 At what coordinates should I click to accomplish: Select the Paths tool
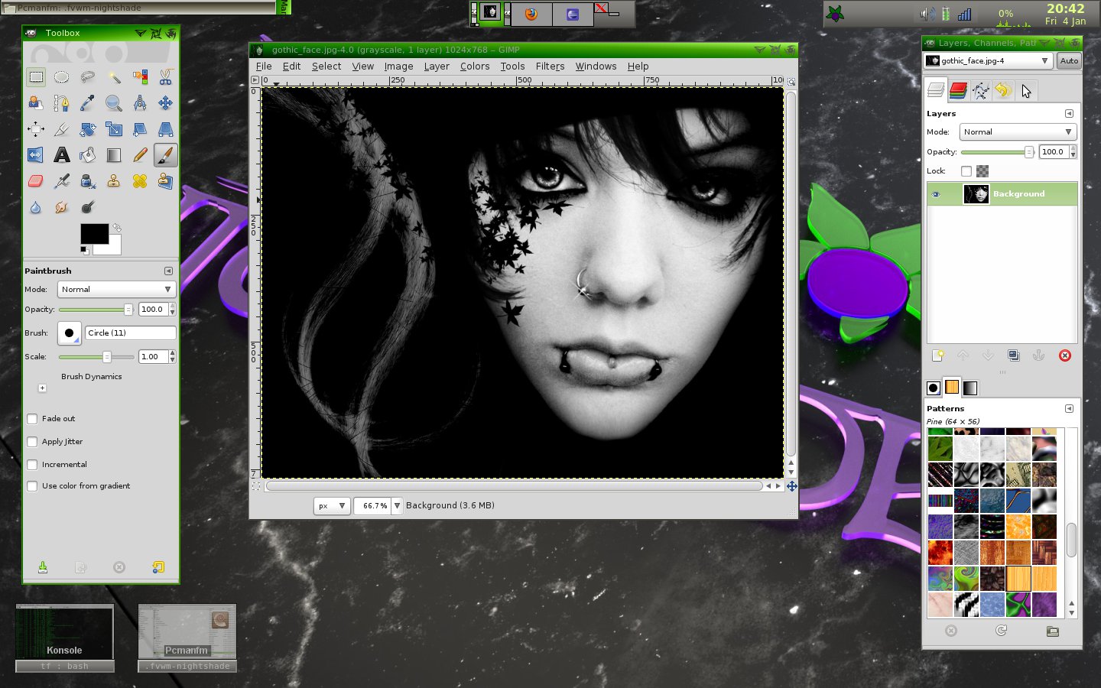click(x=62, y=103)
